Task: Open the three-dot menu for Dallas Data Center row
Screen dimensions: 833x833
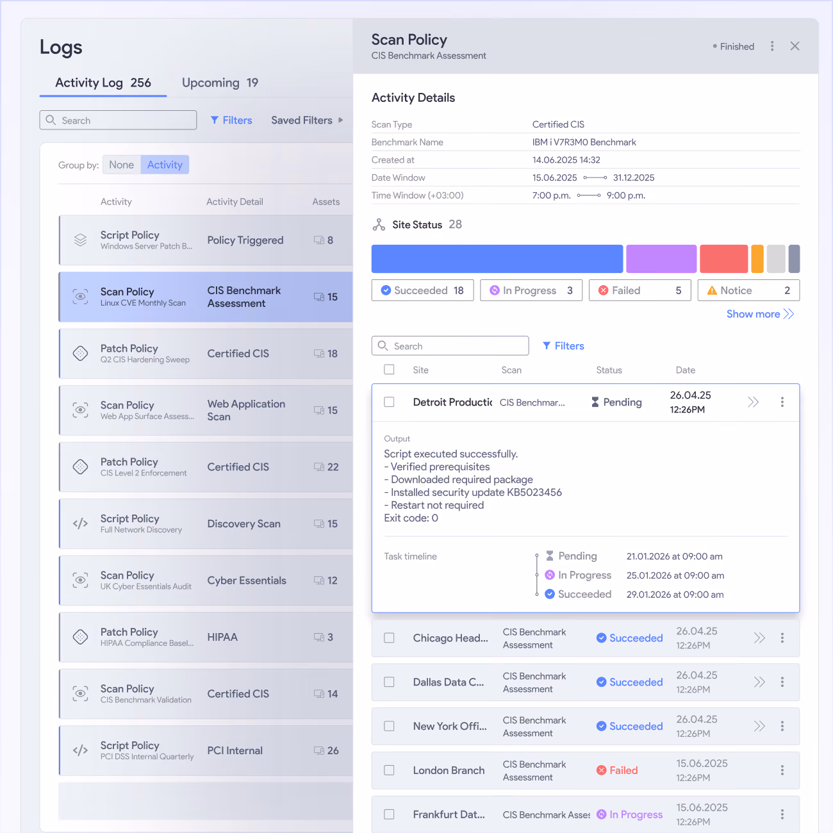Action: [x=782, y=682]
